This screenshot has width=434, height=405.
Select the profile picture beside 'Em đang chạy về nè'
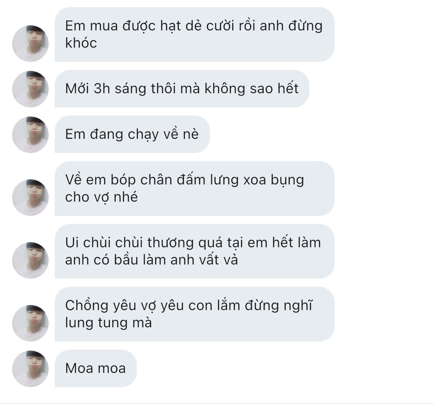tap(30, 134)
